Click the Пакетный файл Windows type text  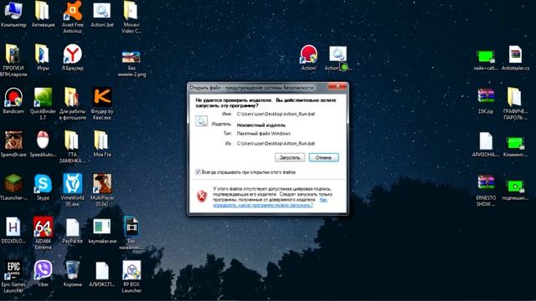click(x=264, y=134)
